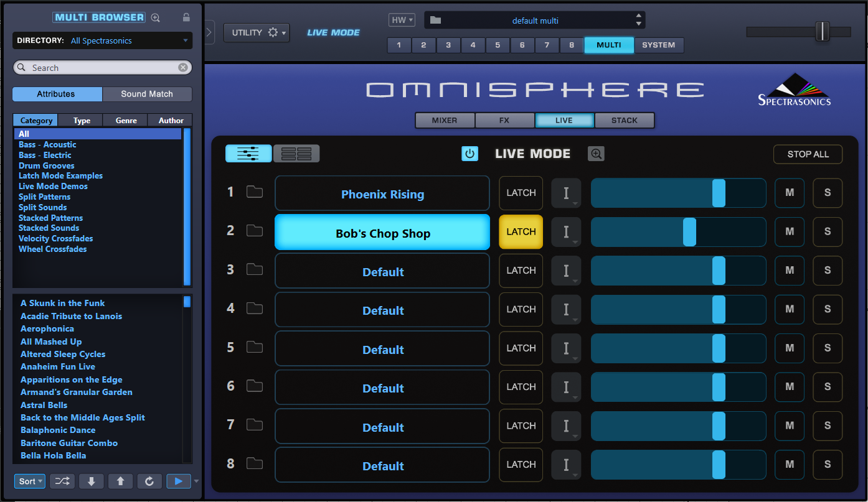Select the Sound Match tab
The width and height of the screenshot is (868, 502).
click(x=147, y=94)
